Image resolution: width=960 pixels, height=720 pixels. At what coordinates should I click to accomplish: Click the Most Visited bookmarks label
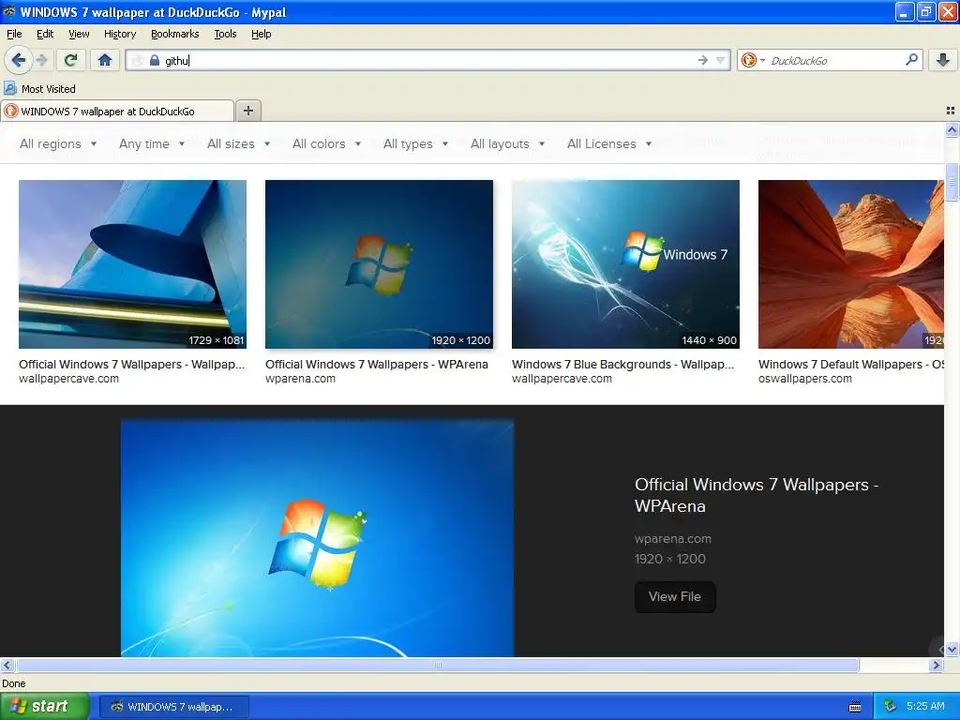point(49,89)
